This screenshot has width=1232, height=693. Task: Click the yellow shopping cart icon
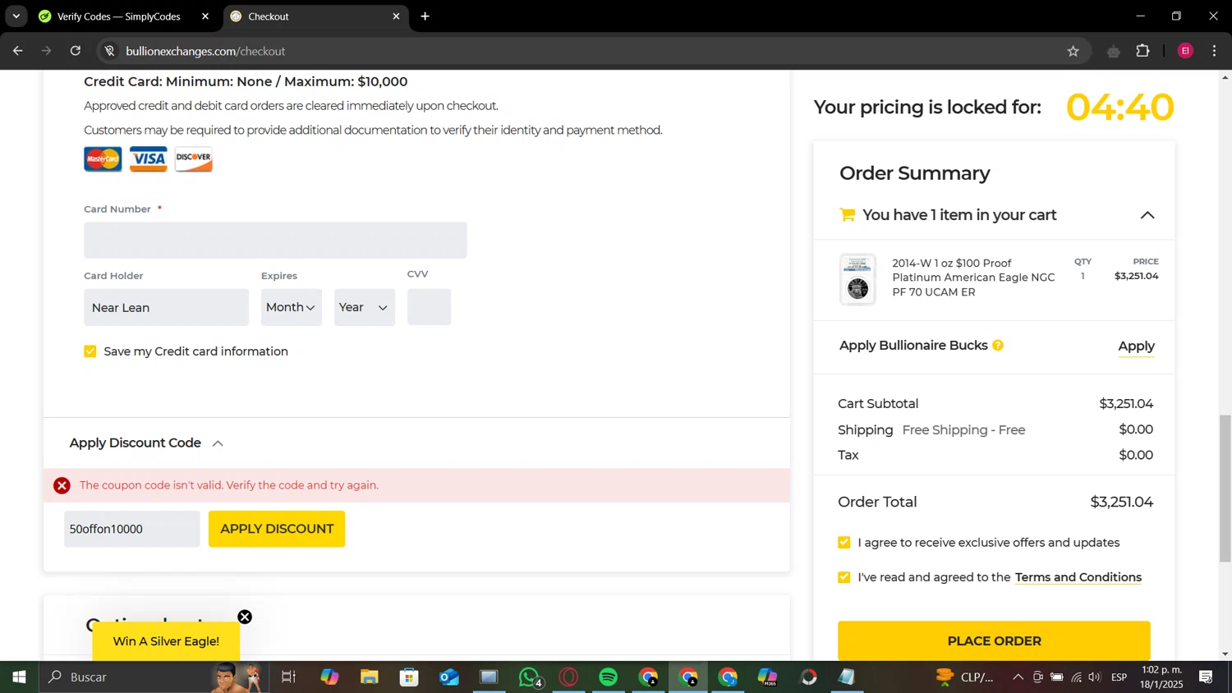pyautogui.click(x=847, y=215)
